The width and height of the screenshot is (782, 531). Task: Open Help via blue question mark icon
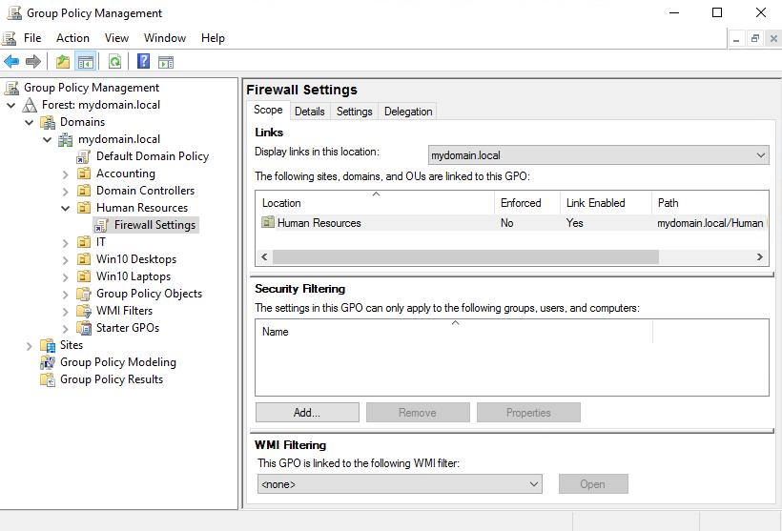(143, 62)
